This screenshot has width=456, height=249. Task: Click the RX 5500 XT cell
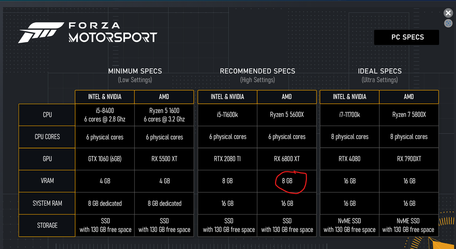tap(164, 159)
